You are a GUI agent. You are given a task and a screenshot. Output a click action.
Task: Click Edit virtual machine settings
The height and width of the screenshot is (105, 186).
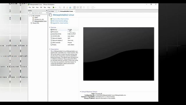[60, 21]
